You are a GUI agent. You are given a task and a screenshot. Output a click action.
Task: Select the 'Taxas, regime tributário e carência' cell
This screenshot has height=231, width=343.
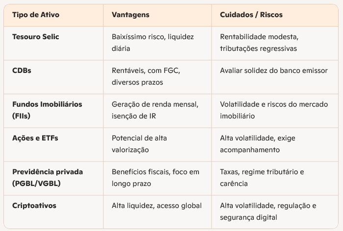(x=262, y=178)
